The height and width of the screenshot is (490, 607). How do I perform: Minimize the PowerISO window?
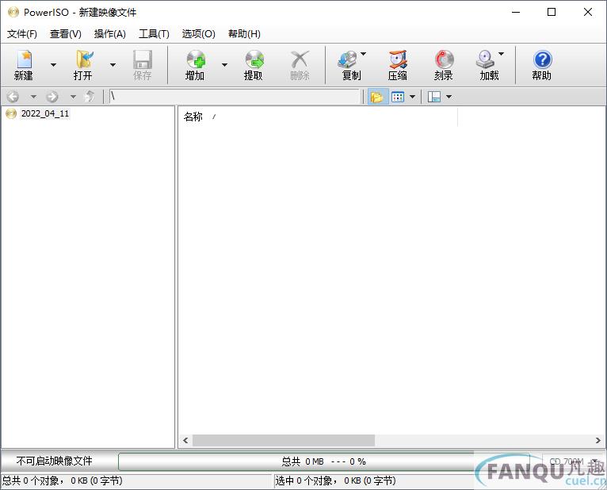click(516, 13)
